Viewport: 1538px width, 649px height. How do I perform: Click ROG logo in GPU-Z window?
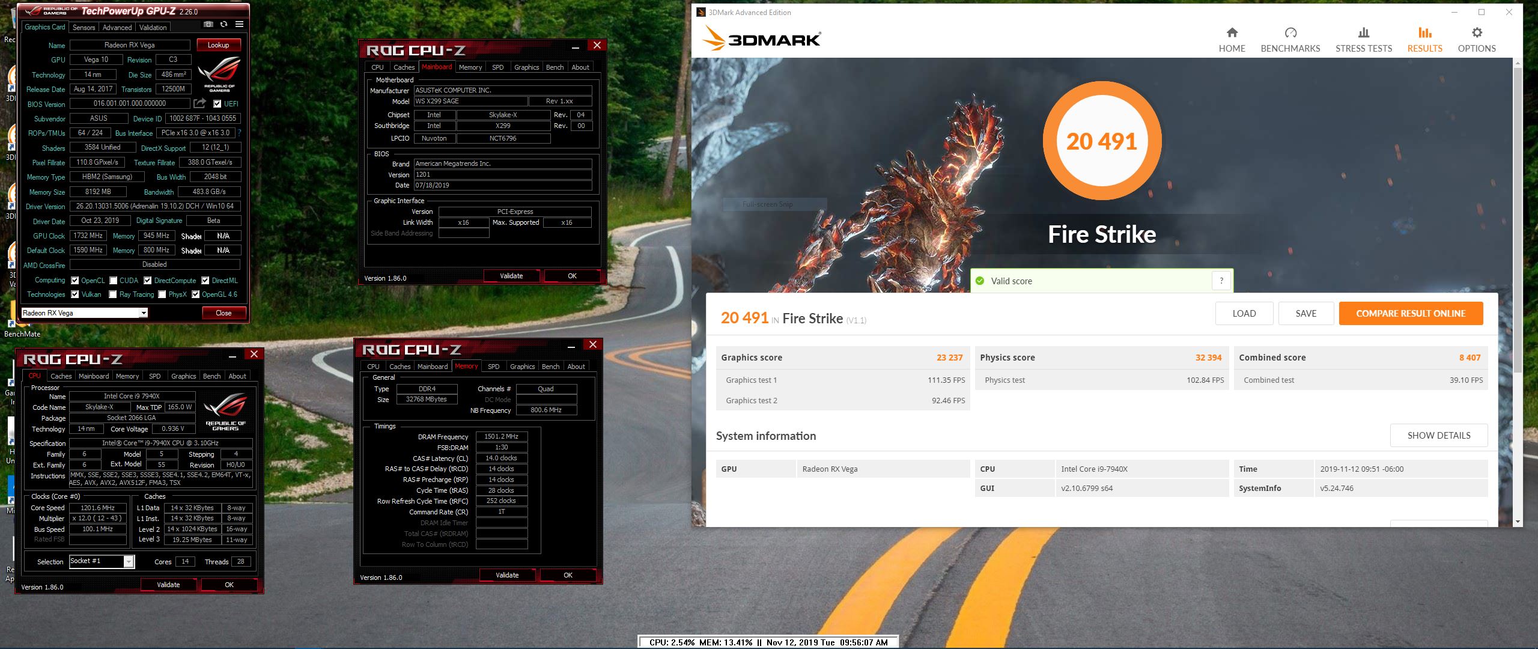(x=219, y=74)
